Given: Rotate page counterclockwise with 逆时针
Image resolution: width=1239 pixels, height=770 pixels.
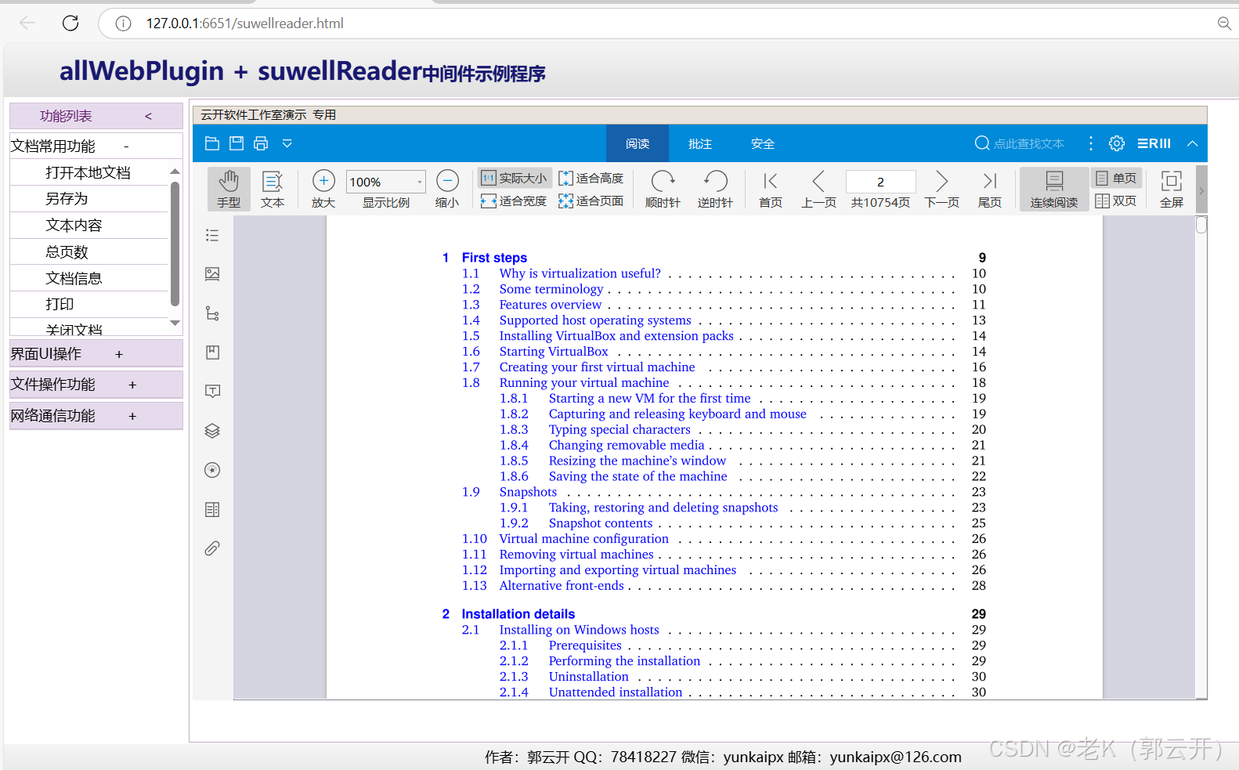Looking at the screenshot, I should coord(715,189).
